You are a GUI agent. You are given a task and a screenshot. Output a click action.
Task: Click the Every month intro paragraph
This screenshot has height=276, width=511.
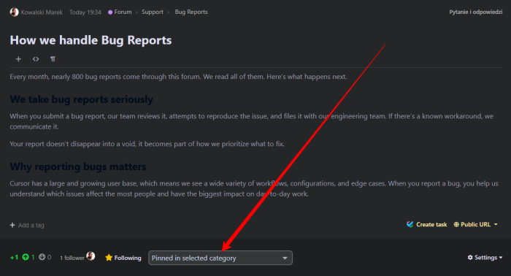coord(178,77)
